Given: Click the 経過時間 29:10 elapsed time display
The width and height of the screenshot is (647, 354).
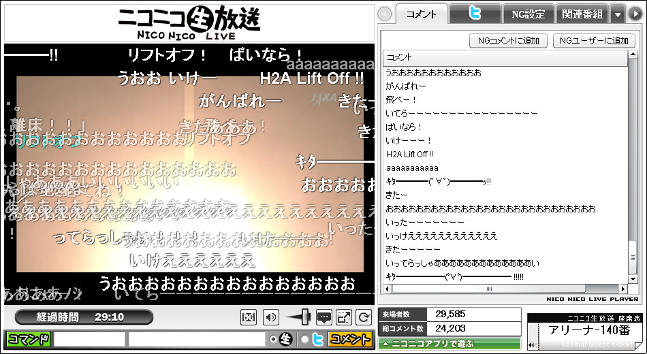Looking at the screenshot, I should 84,317.
